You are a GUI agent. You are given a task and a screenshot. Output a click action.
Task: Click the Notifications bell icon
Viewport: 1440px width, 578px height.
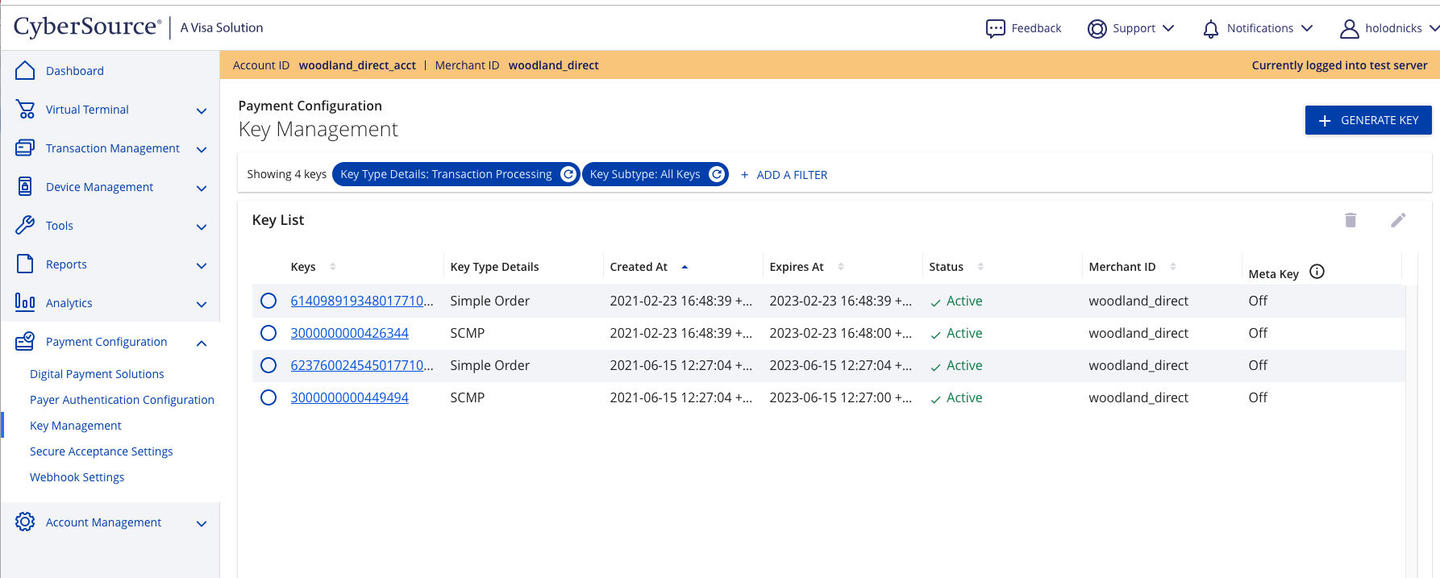[x=1210, y=30]
